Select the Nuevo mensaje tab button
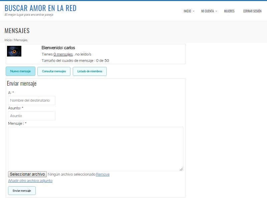Viewport: 267px width, 200px height. pyautogui.click(x=20, y=71)
